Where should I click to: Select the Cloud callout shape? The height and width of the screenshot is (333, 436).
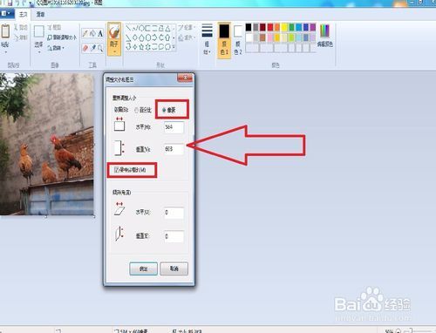tap(168, 46)
